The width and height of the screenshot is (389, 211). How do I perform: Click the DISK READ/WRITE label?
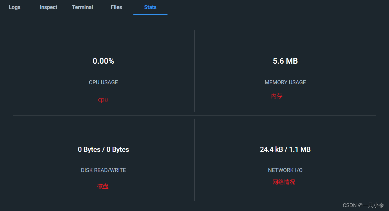point(103,170)
